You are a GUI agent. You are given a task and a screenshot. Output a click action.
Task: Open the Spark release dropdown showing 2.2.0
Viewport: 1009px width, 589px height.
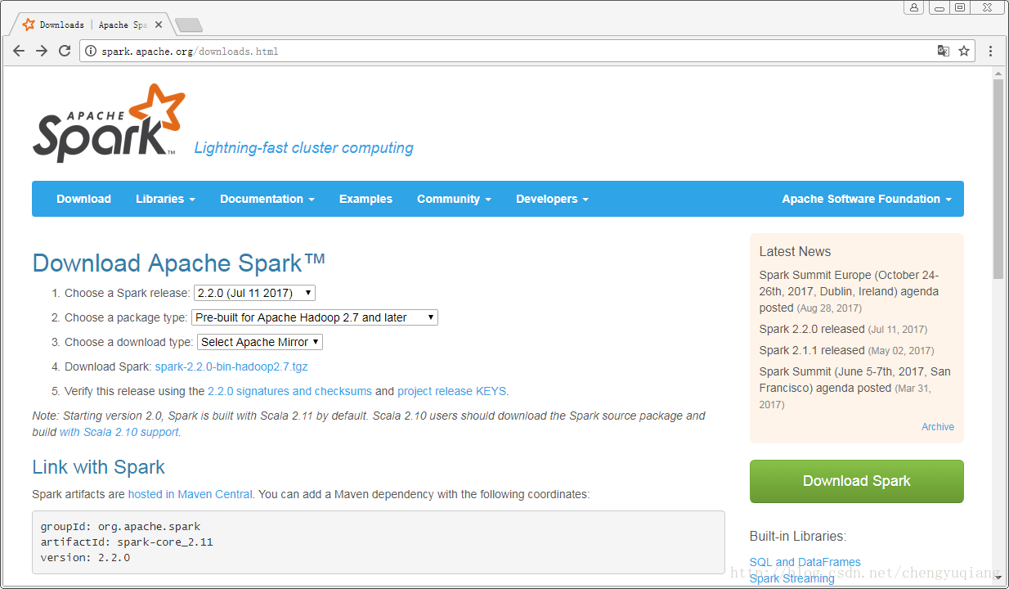coord(254,293)
